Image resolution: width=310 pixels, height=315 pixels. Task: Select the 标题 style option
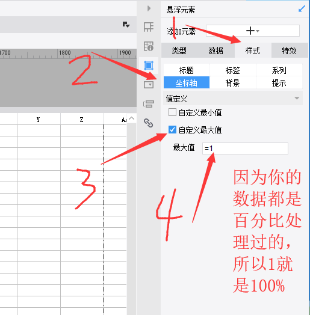(x=187, y=70)
